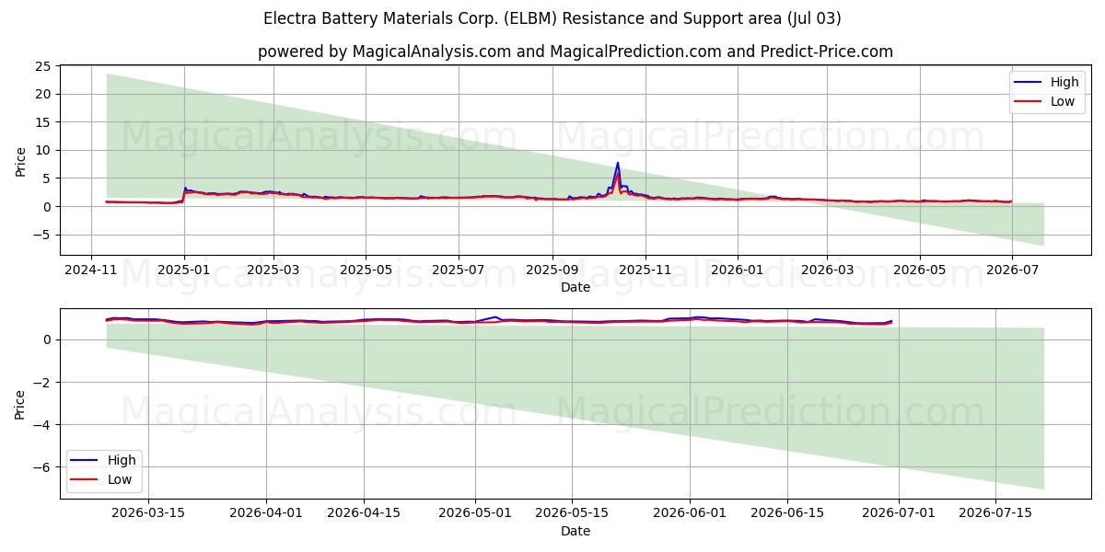The width and height of the screenshot is (1105, 552).
Task: Click the '2025-11' date tick label
Action: click(x=646, y=269)
